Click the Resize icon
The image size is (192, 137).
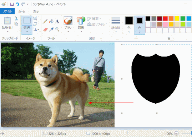coord(35,24)
